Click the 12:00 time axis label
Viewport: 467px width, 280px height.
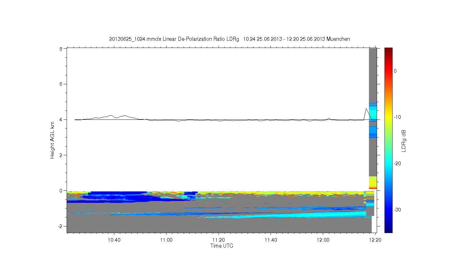tap(323, 240)
